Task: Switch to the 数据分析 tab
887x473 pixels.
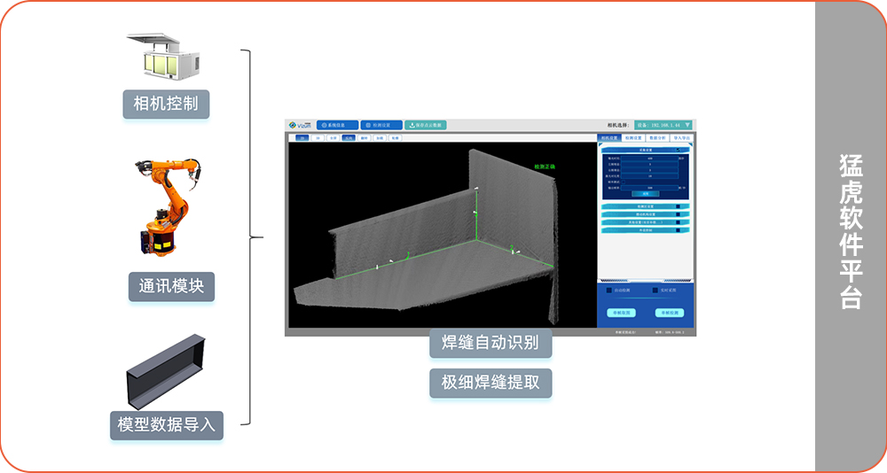Action: [x=657, y=138]
